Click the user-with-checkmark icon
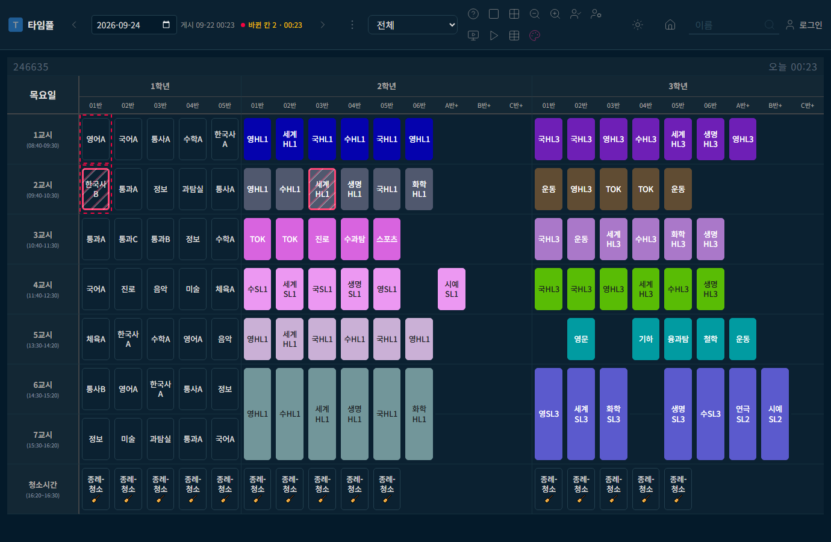The height and width of the screenshot is (542, 831). point(576,14)
